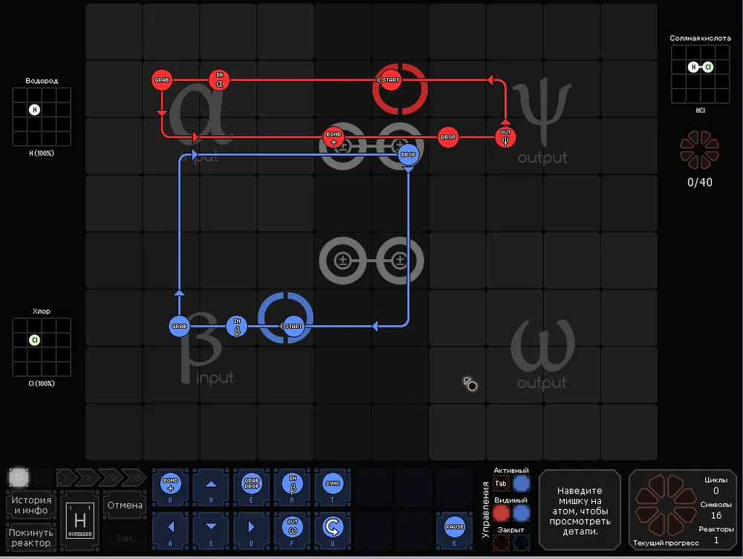Click the H atom in Водород panel
The width and height of the screenshot is (743, 559).
coord(34,110)
